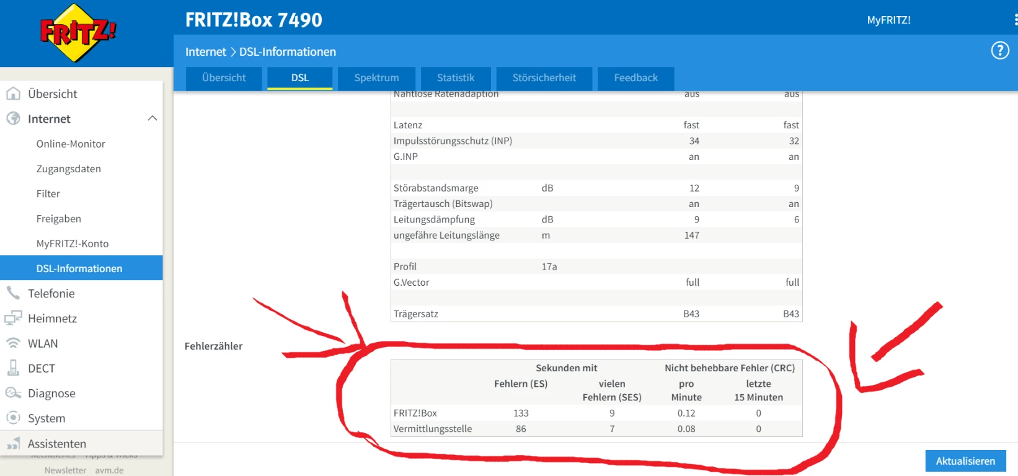The height and width of the screenshot is (476, 1018).
Task: Collapse the Internet menu section chevron
Action: pos(153,118)
